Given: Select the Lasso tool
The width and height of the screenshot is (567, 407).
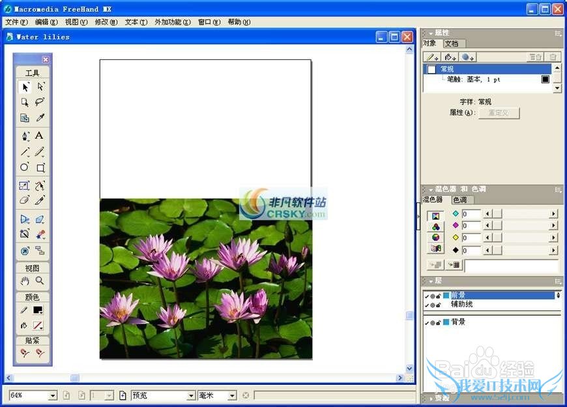Looking at the screenshot, I should (x=40, y=102).
